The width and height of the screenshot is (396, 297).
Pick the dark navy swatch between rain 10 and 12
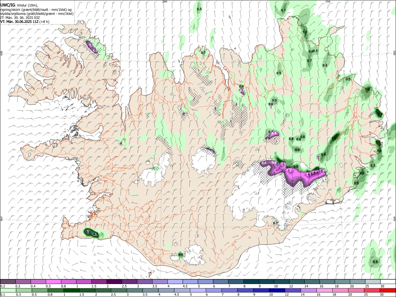[x=276, y=291]
